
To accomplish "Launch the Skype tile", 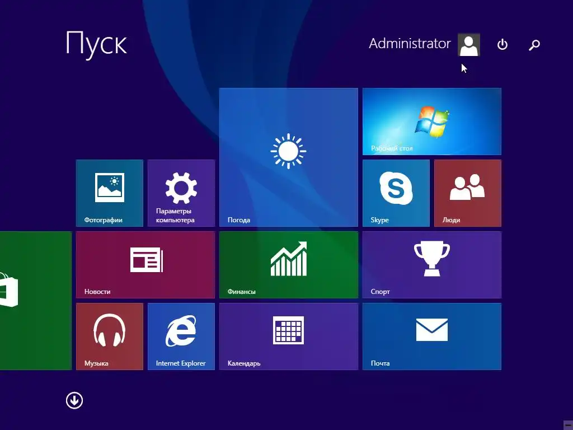I will click(396, 193).
